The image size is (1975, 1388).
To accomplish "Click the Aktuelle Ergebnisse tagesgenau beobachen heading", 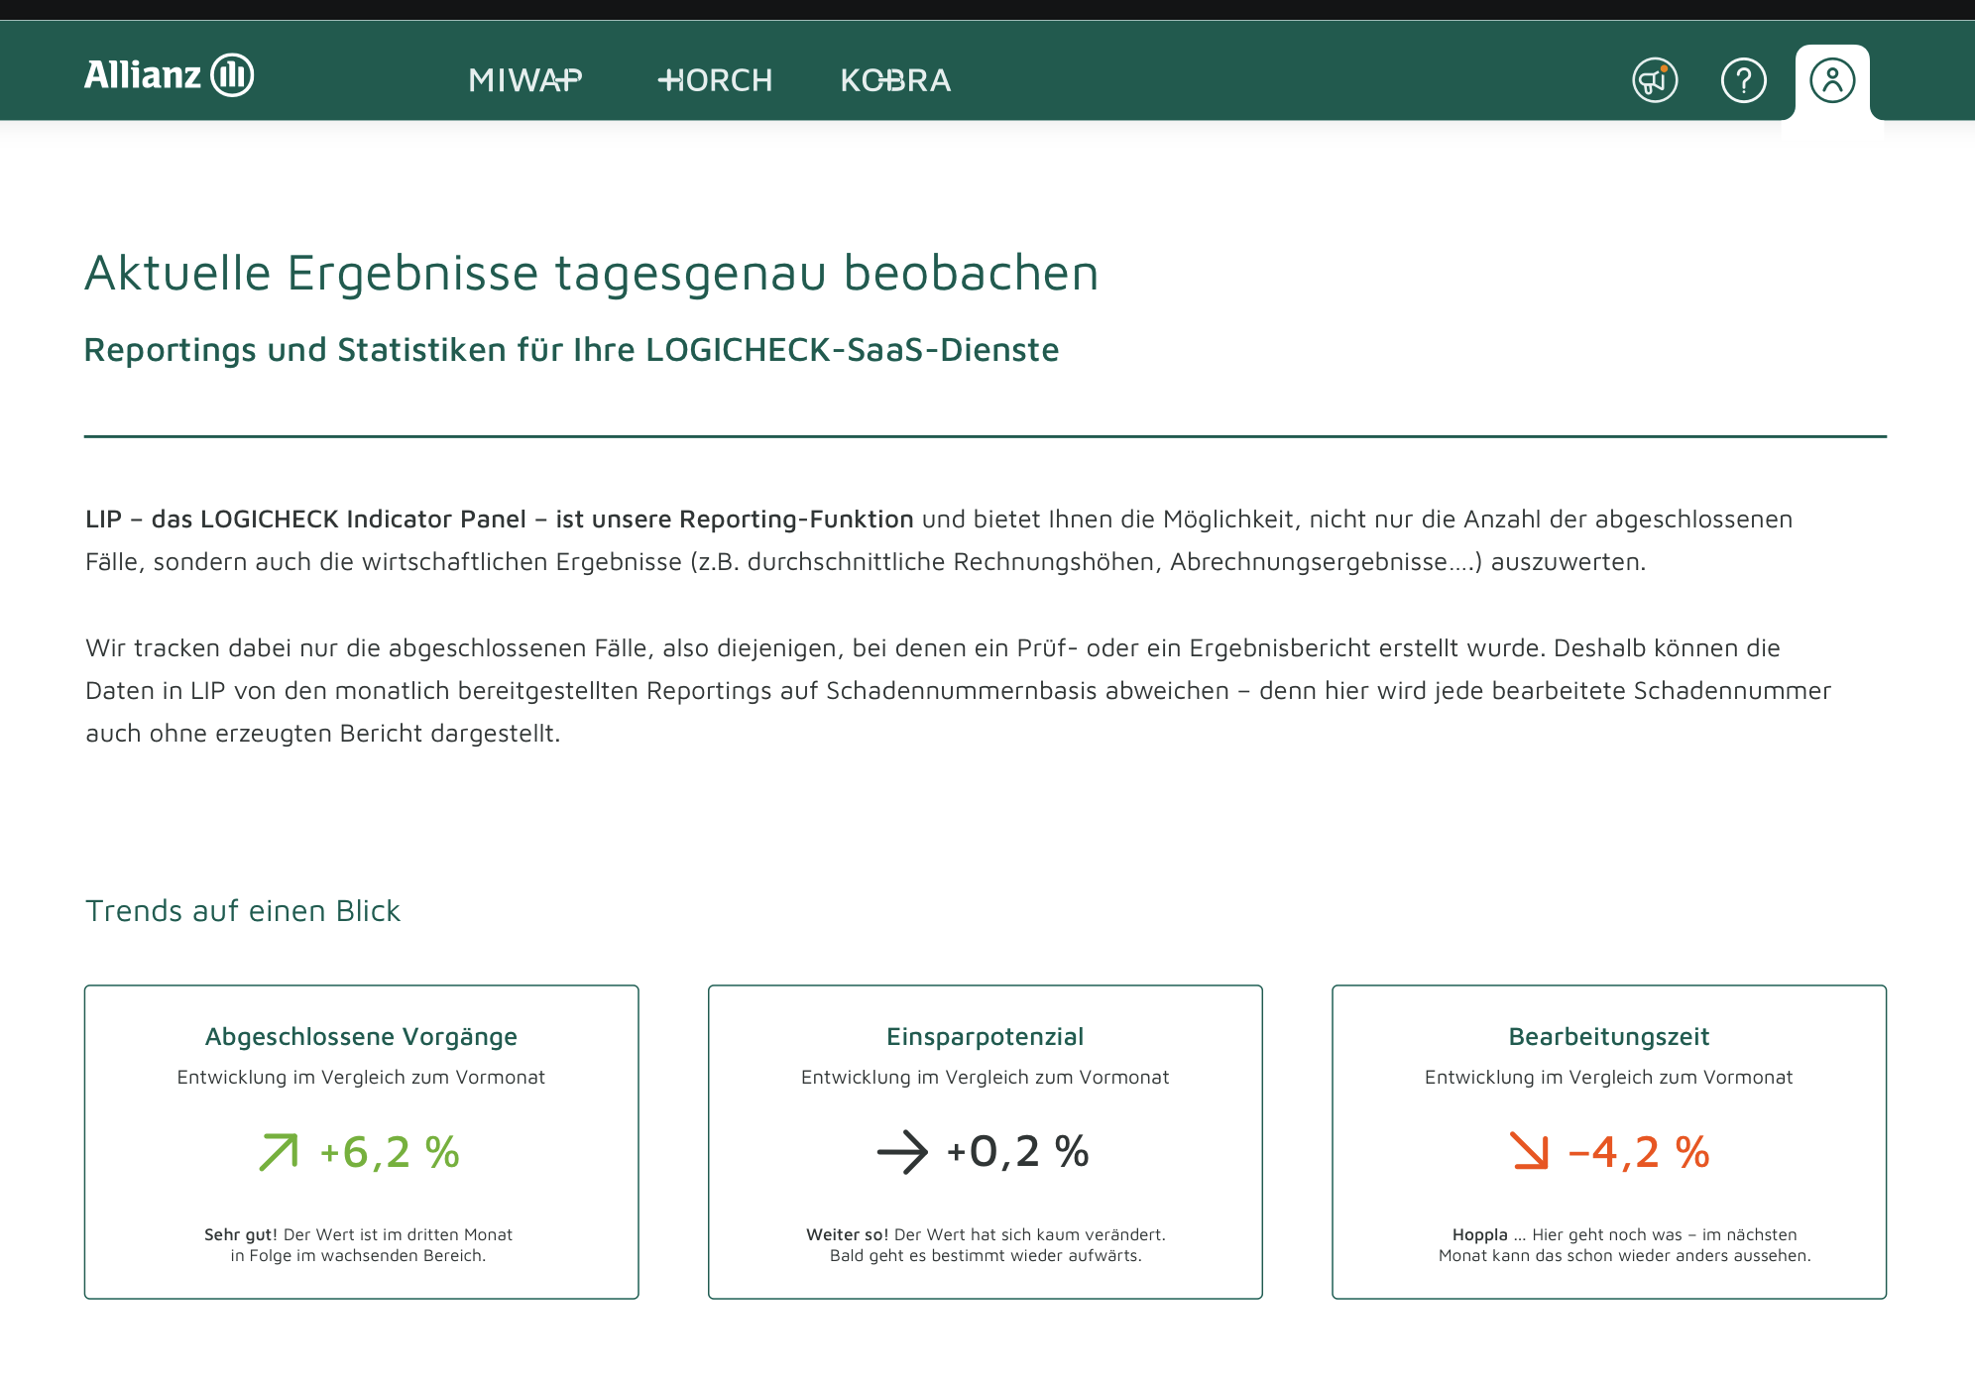I will (592, 273).
